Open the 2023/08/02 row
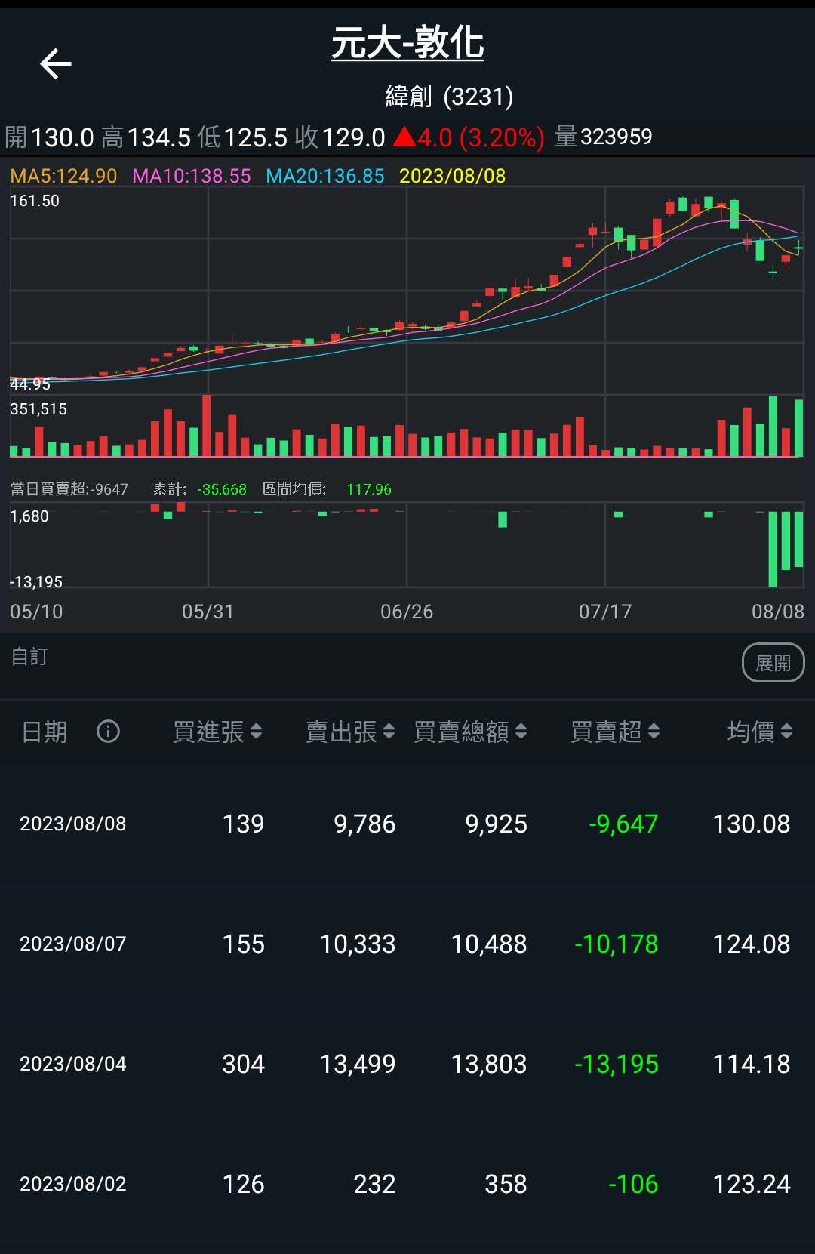The width and height of the screenshot is (815, 1254). click(407, 1184)
